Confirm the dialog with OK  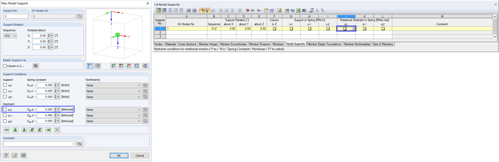tap(119, 156)
